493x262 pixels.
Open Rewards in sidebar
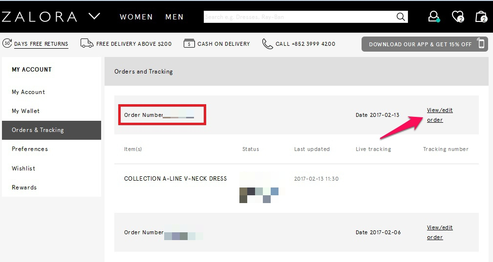click(24, 187)
